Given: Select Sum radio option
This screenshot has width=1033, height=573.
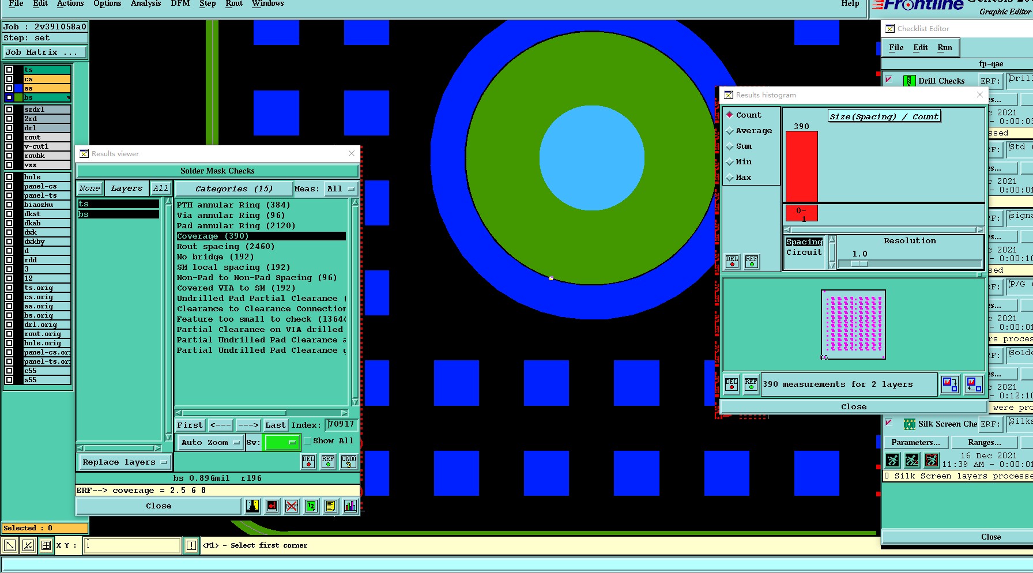Looking at the screenshot, I should click(730, 146).
